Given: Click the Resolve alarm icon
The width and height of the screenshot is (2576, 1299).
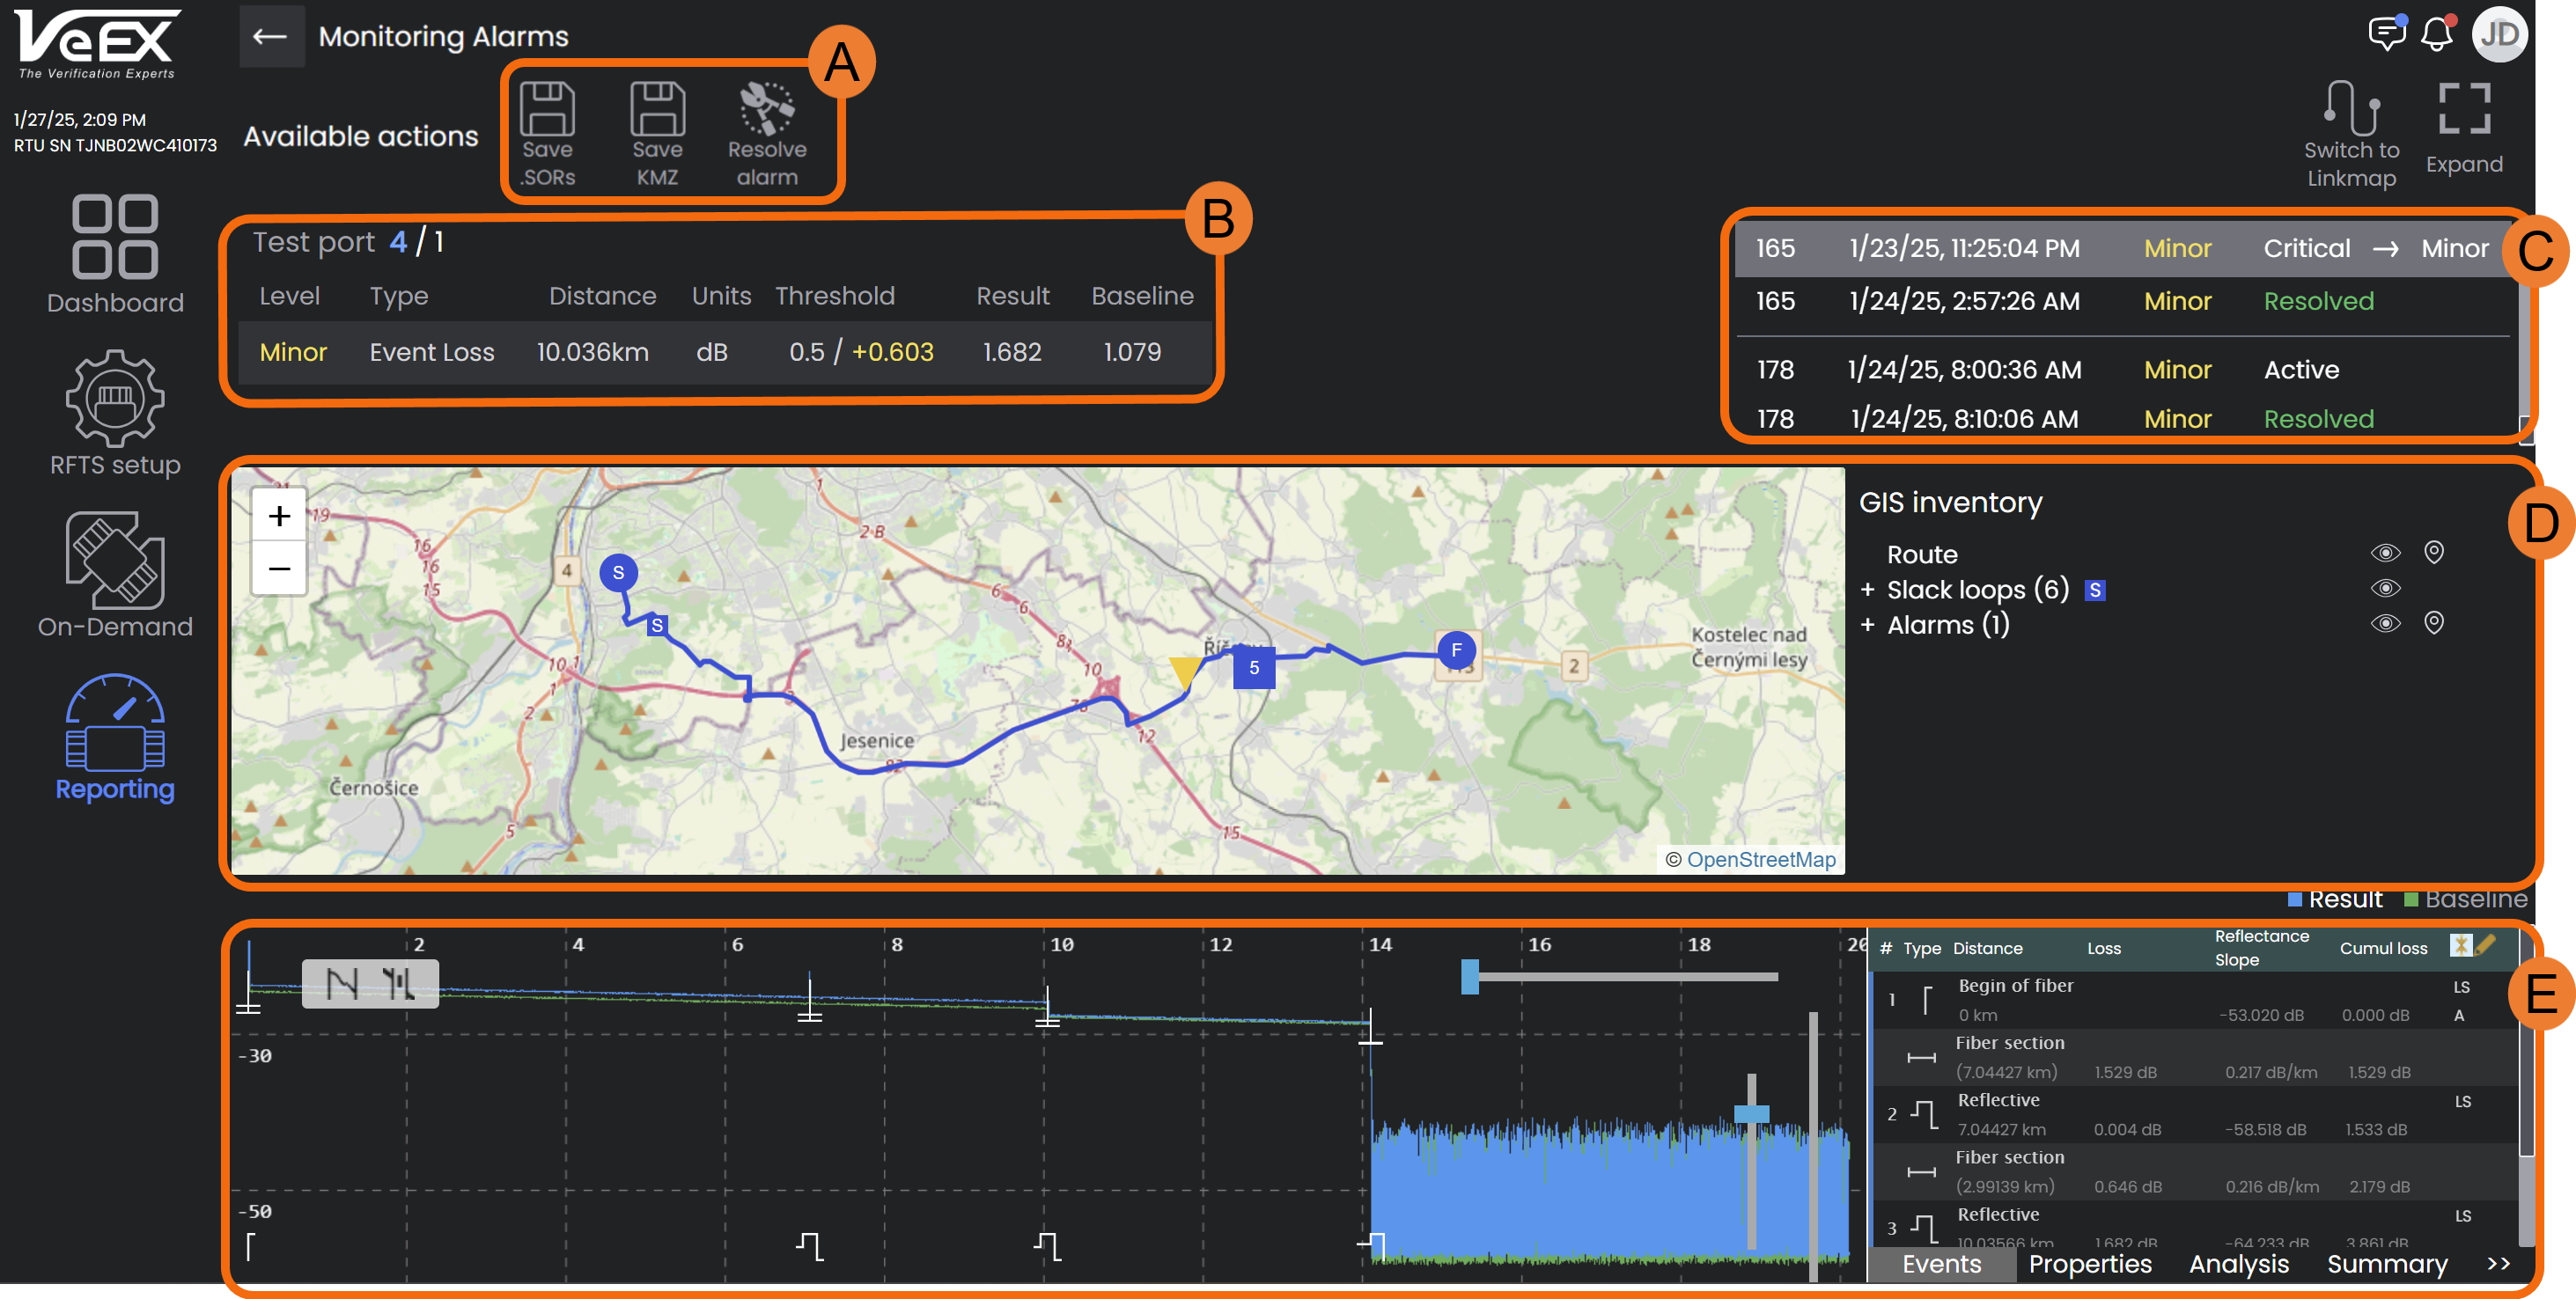Looking at the screenshot, I should 766,110.
